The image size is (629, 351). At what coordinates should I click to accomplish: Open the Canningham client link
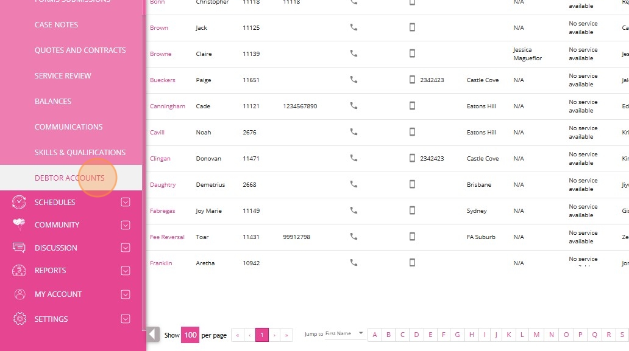[x=167, y=106]
